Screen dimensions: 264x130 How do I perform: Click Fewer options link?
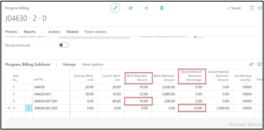[x=96, y=32]
